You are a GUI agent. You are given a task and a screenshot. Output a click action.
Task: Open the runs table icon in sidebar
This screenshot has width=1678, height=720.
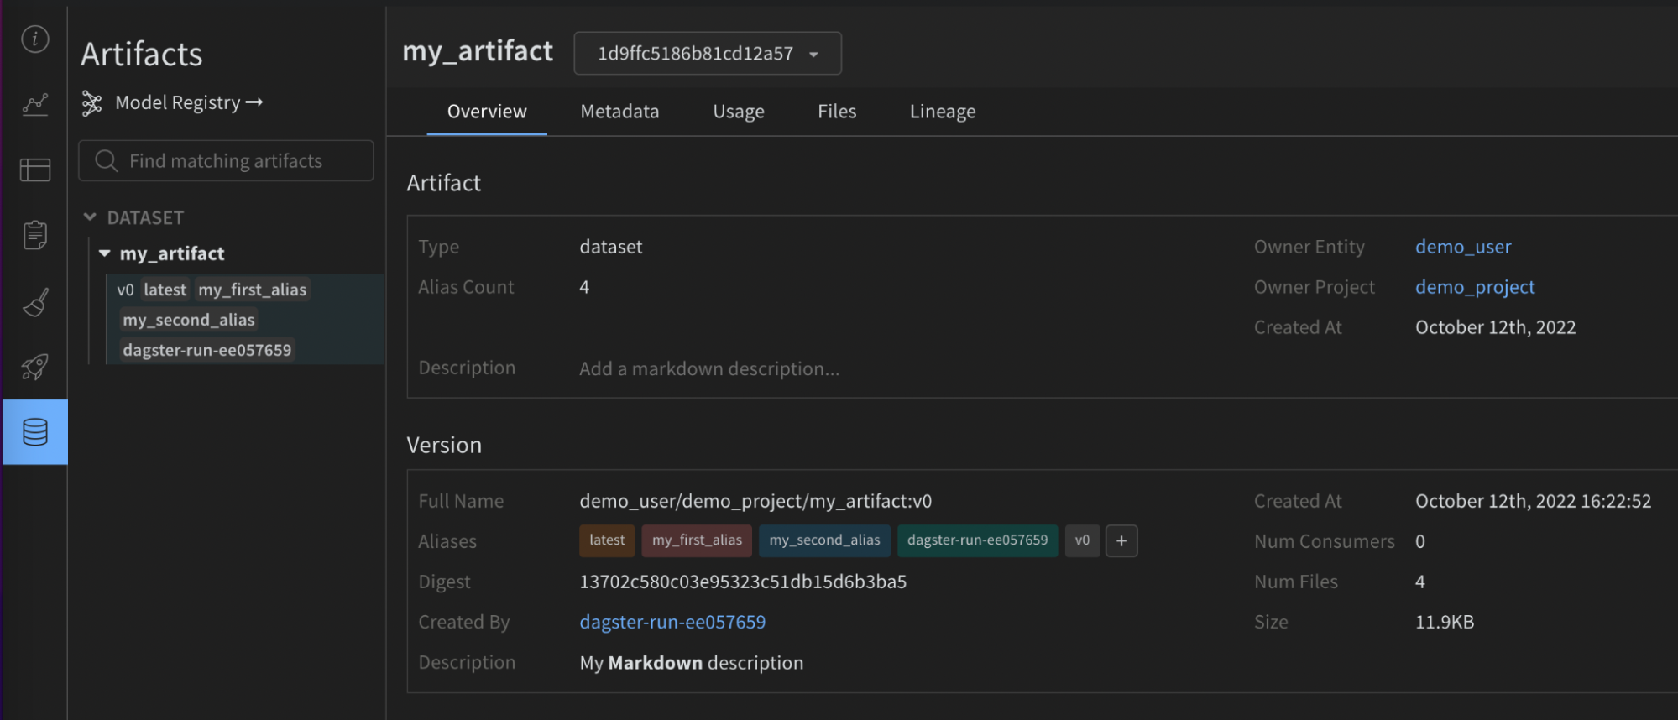point(35,170)
